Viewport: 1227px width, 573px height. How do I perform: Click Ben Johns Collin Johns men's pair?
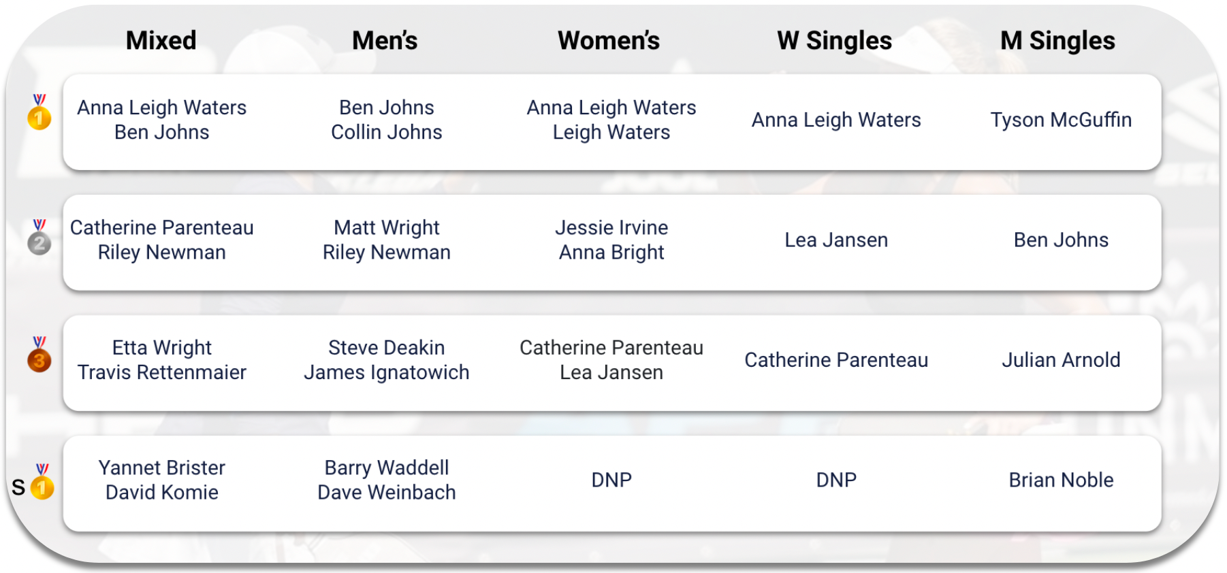click(x=387, y=120)
